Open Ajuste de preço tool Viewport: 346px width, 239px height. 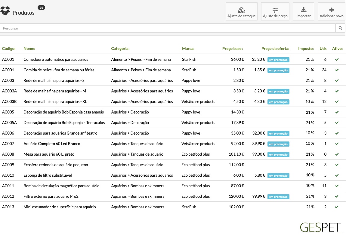tap(275, 11)
